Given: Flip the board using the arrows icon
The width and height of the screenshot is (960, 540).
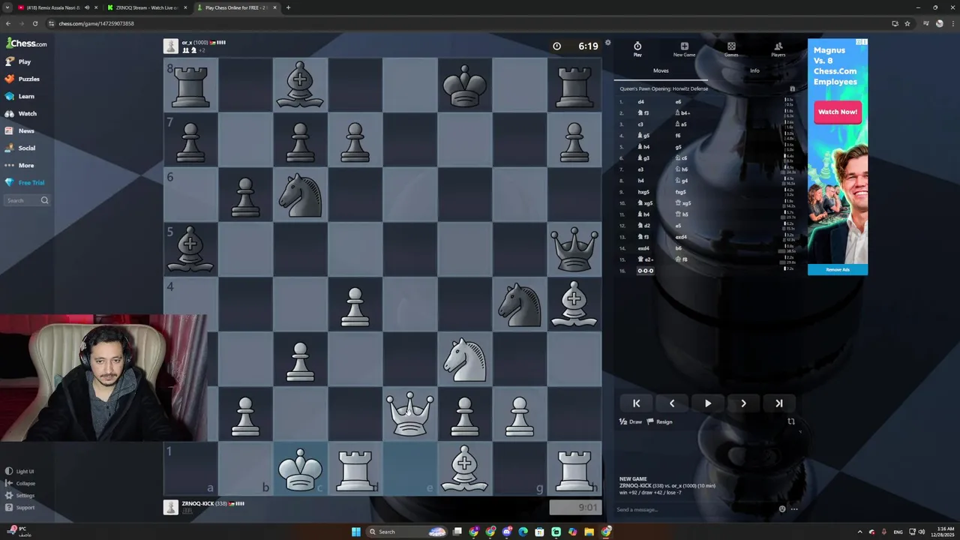Looking at the screenshot, I should [x=790, y=421].
